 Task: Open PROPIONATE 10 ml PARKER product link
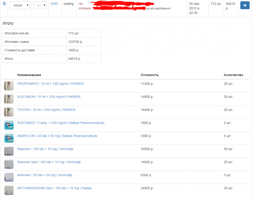click(x=50, y=84)
